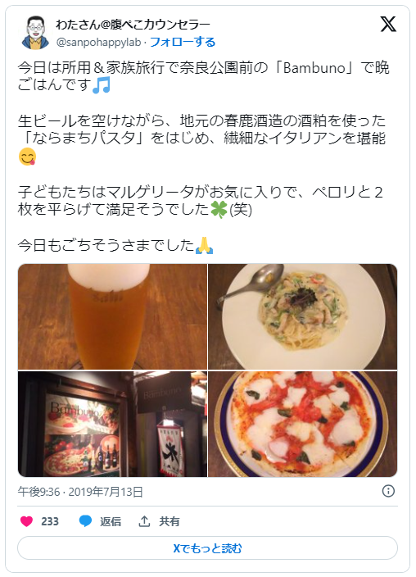Viewport: 416px width, 577px height.
Task: Open the @sanpohappylab handle link
Action: click(98, 43)
